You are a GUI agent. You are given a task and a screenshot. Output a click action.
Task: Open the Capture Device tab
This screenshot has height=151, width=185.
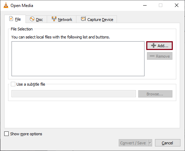click(97, 19)
